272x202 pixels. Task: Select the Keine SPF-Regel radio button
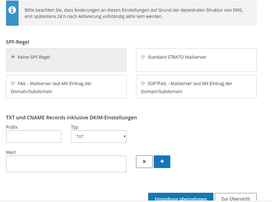tap(13, 57)
